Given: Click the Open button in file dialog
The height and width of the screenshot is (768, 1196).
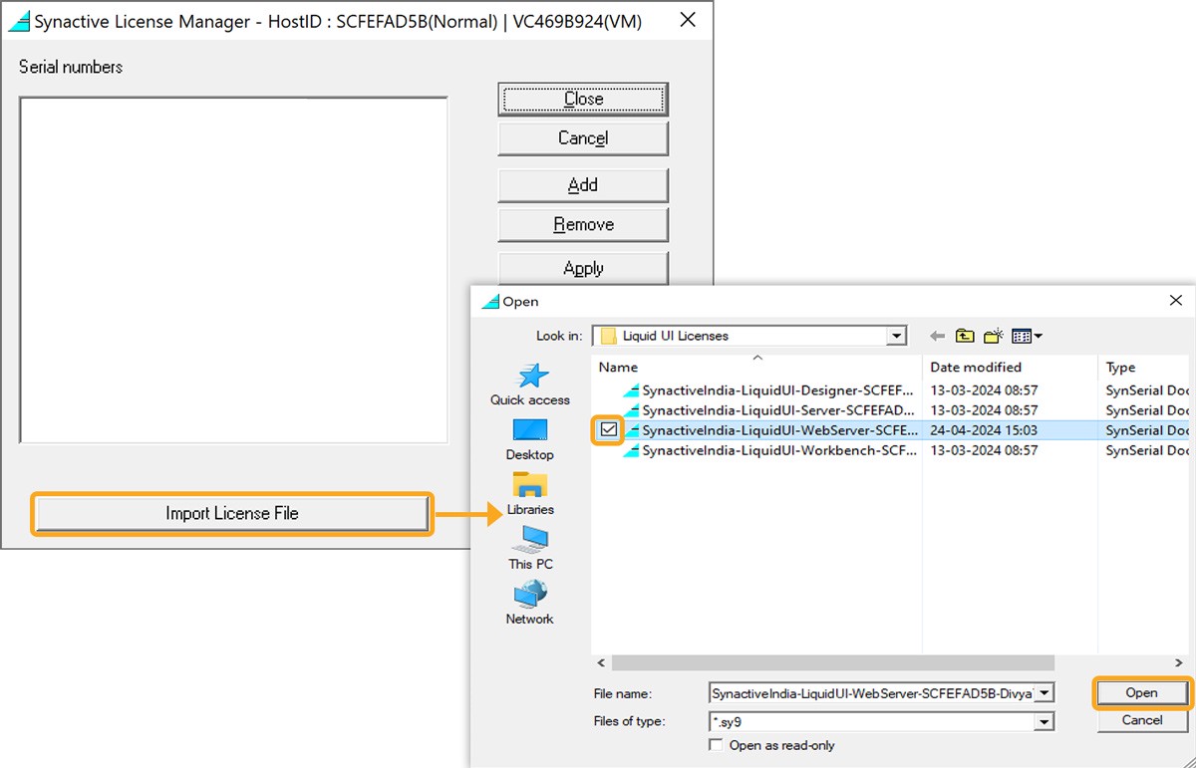Looking at the screenshot, I should tap(1141, 692).
